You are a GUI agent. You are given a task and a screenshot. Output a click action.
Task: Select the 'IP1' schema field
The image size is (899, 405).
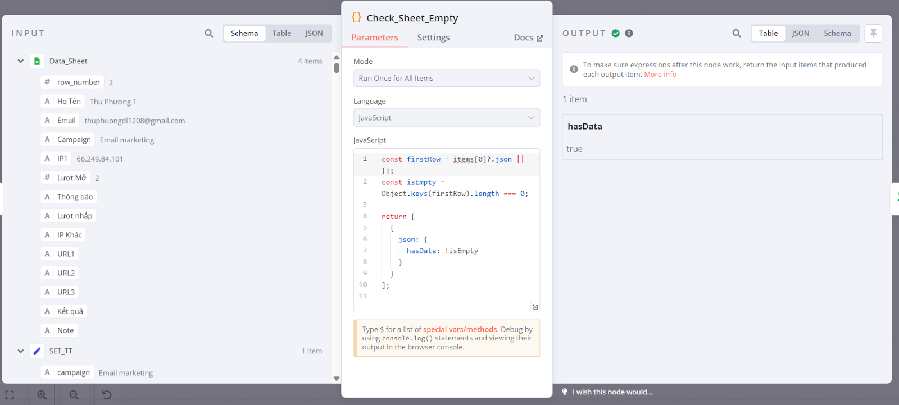56,158
